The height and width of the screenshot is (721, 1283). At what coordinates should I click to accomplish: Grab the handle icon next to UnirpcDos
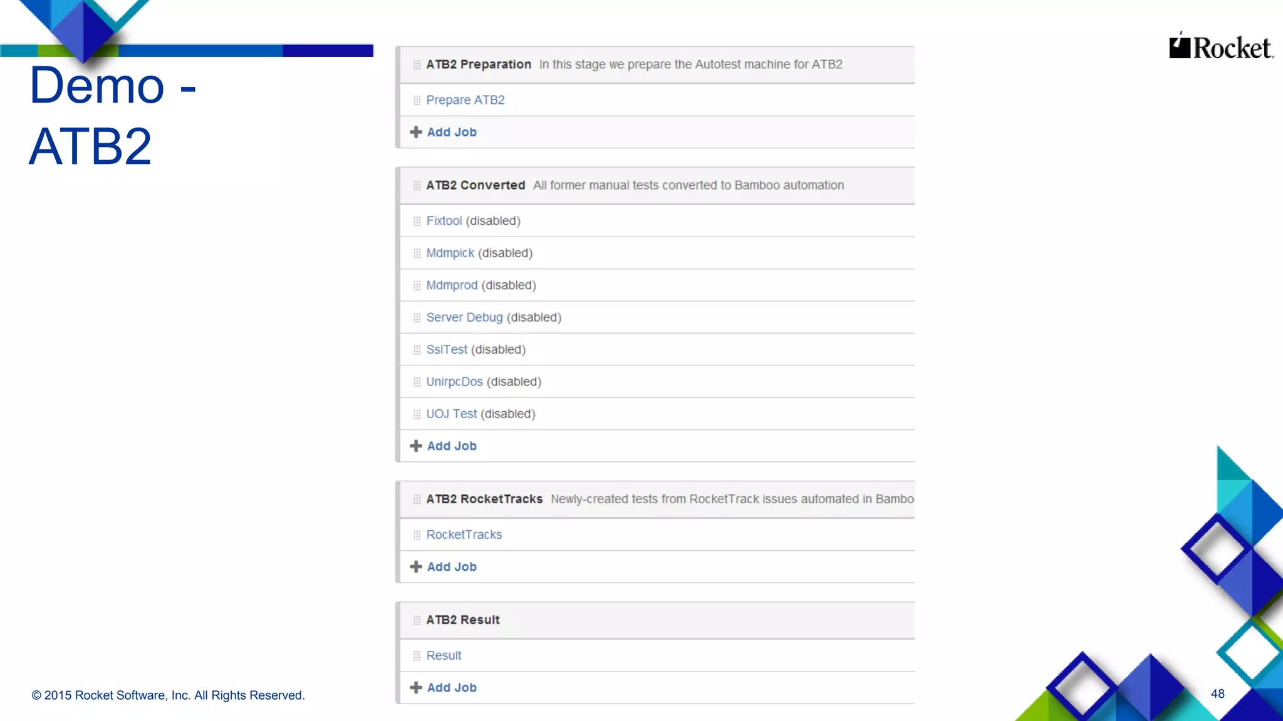417,382
